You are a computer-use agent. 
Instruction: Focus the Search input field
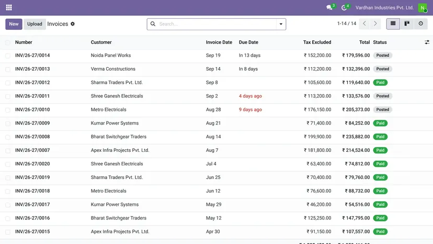click(x=217, y=24)
